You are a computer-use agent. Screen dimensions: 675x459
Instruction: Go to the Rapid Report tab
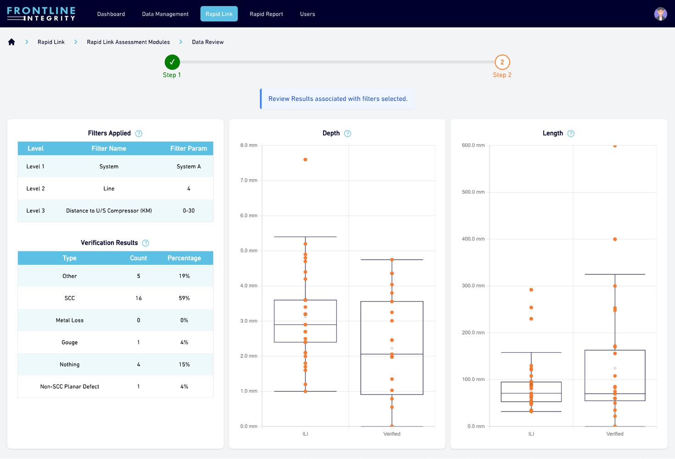(266, 14)
